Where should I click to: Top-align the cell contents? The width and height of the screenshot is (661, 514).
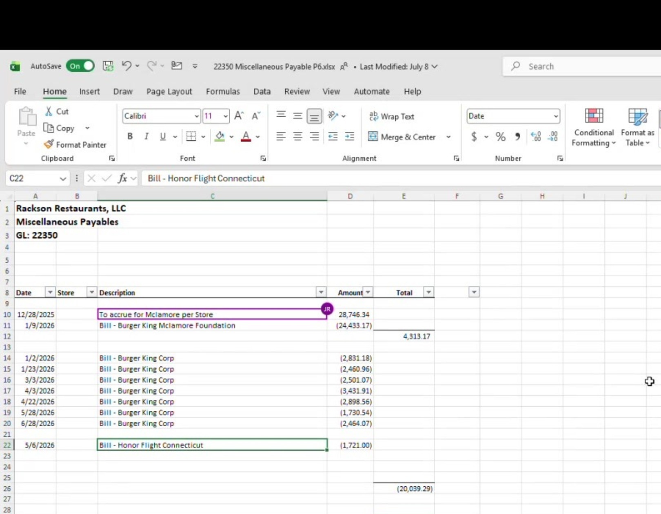pos(281,116)
